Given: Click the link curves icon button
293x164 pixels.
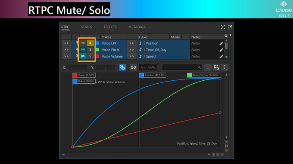Looking at the screenshot, I should tap(133, 67).
